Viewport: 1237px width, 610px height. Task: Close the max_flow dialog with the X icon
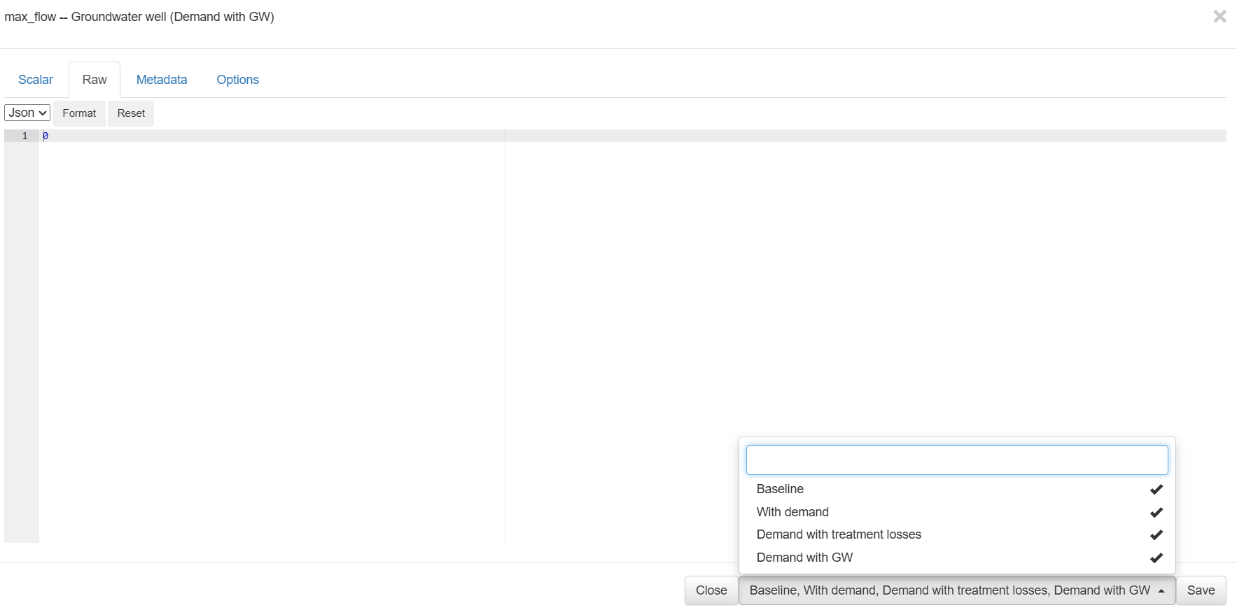[x=1219, y=16]
